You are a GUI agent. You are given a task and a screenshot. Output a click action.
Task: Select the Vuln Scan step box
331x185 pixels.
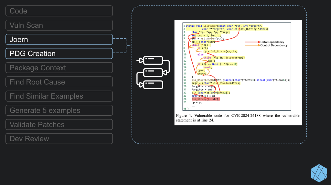click(x=59, y=25)
